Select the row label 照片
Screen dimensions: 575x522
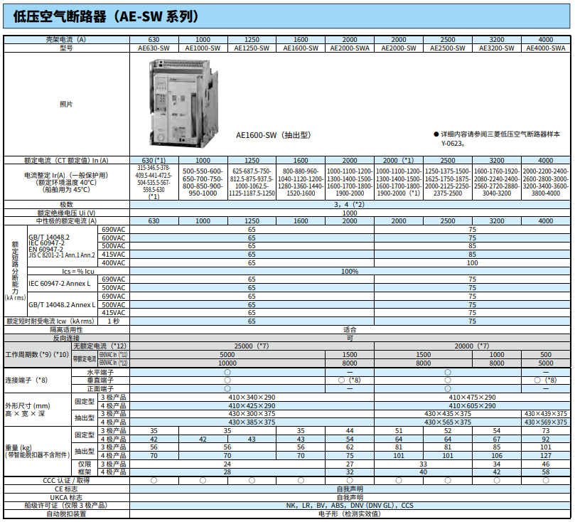pyautogui.click(x=66, y=104)
